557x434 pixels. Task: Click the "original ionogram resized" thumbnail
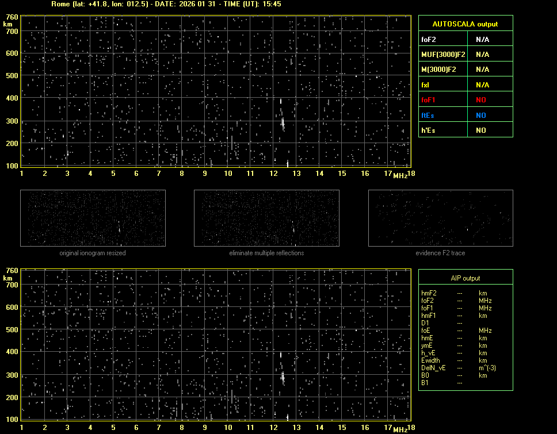(x=93, y=218)
